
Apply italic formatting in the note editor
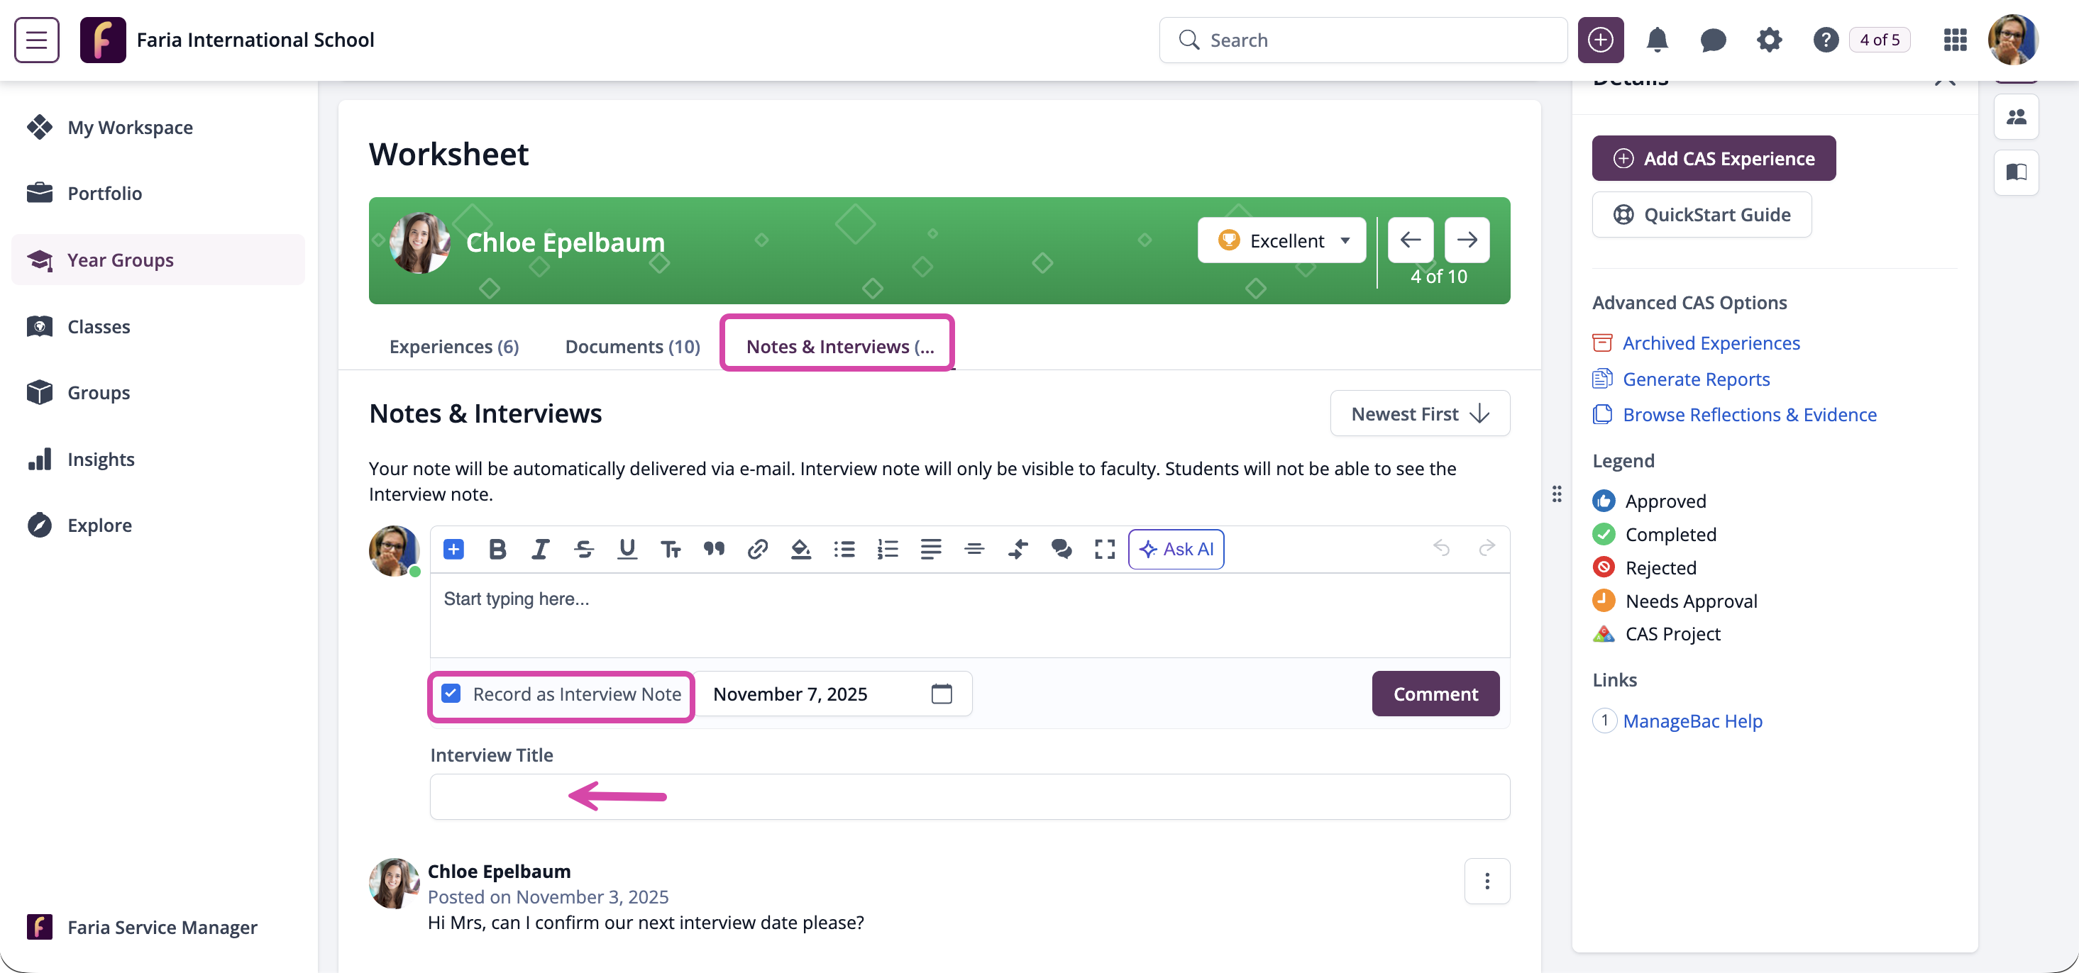(540, 550)
